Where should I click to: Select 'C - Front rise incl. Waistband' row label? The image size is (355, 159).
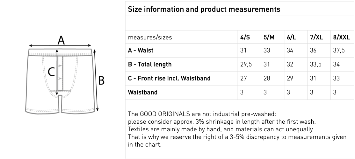click(x=169, y=78)
